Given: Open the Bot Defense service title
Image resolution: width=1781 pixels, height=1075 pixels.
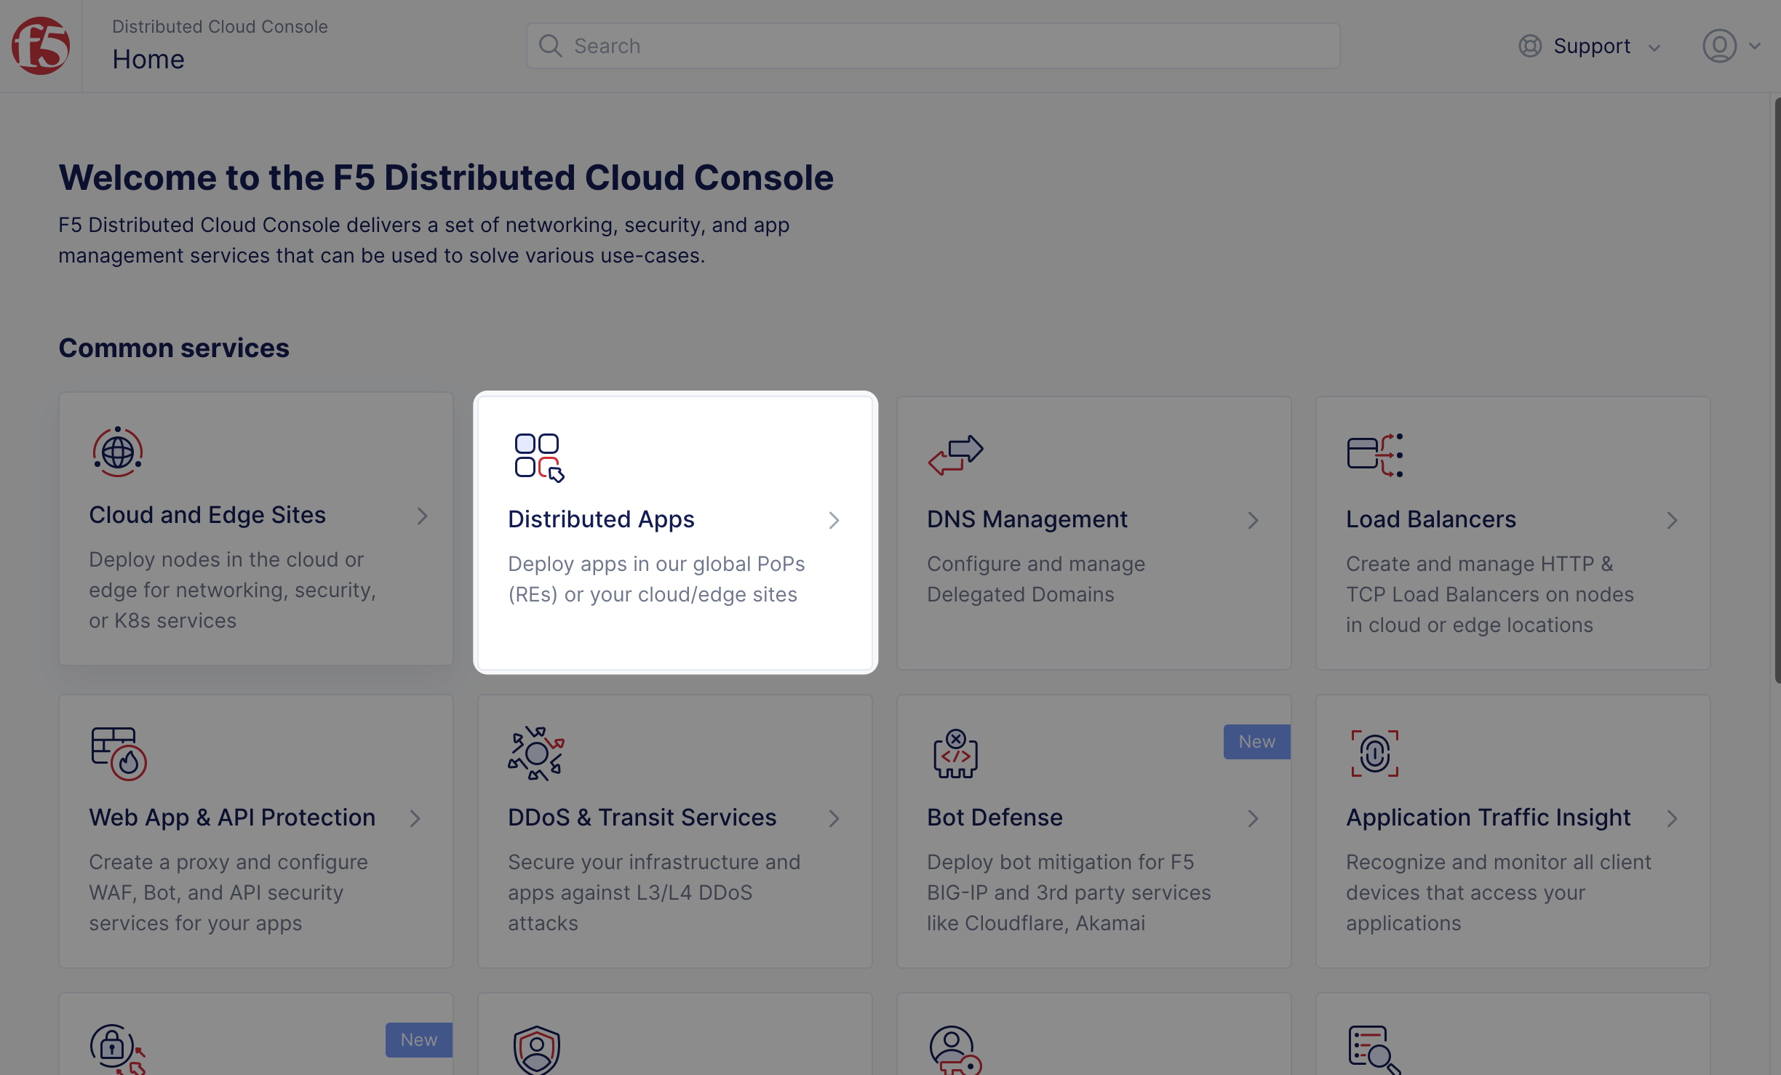Looking at the screenshot, I should (x=995, y=818).
